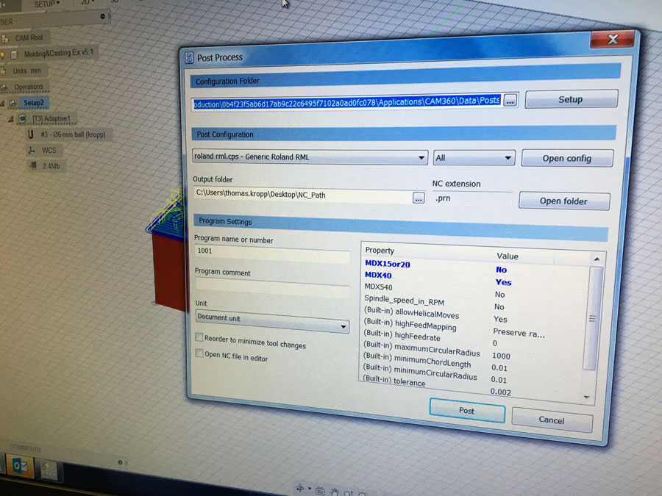Open the SETUP toolbar menu
The image size is (662, 496).
[x=46, y=4]
